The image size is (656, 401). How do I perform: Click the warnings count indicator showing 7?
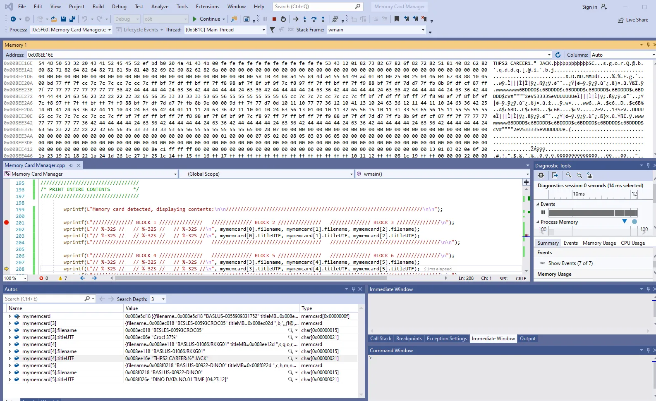(x=63, y=278)
